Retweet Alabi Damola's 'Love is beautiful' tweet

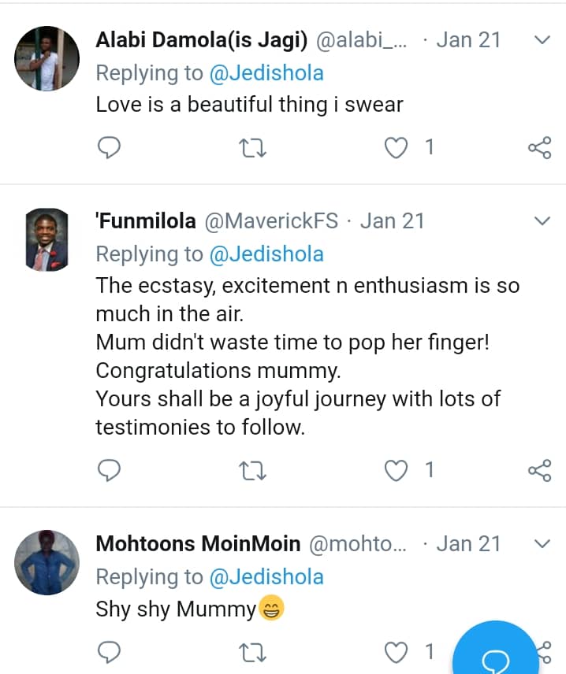click(253, 147)
